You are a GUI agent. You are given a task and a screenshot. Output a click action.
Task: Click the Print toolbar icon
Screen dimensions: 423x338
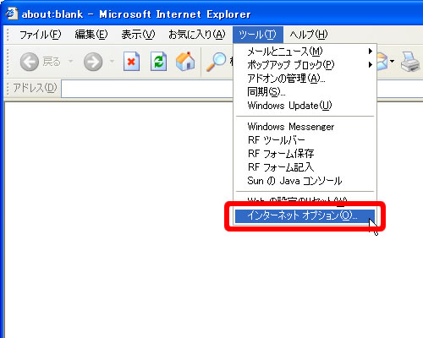411,62
